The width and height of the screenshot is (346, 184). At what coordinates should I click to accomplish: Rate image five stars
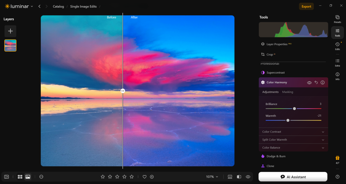coord(132,177)
